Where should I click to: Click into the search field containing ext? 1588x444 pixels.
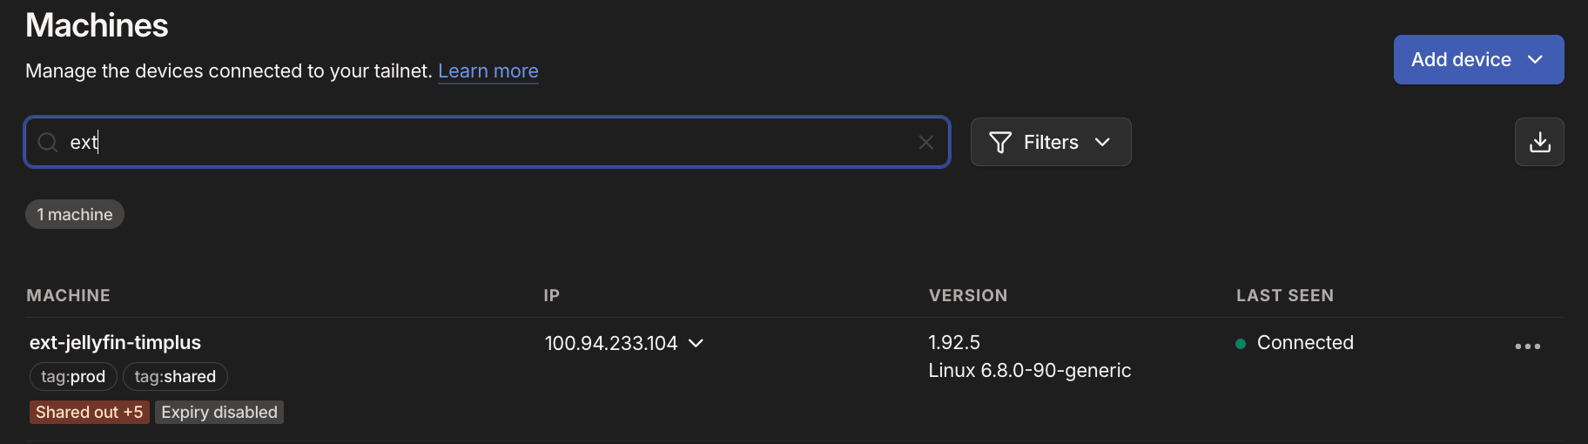[488, 142]
